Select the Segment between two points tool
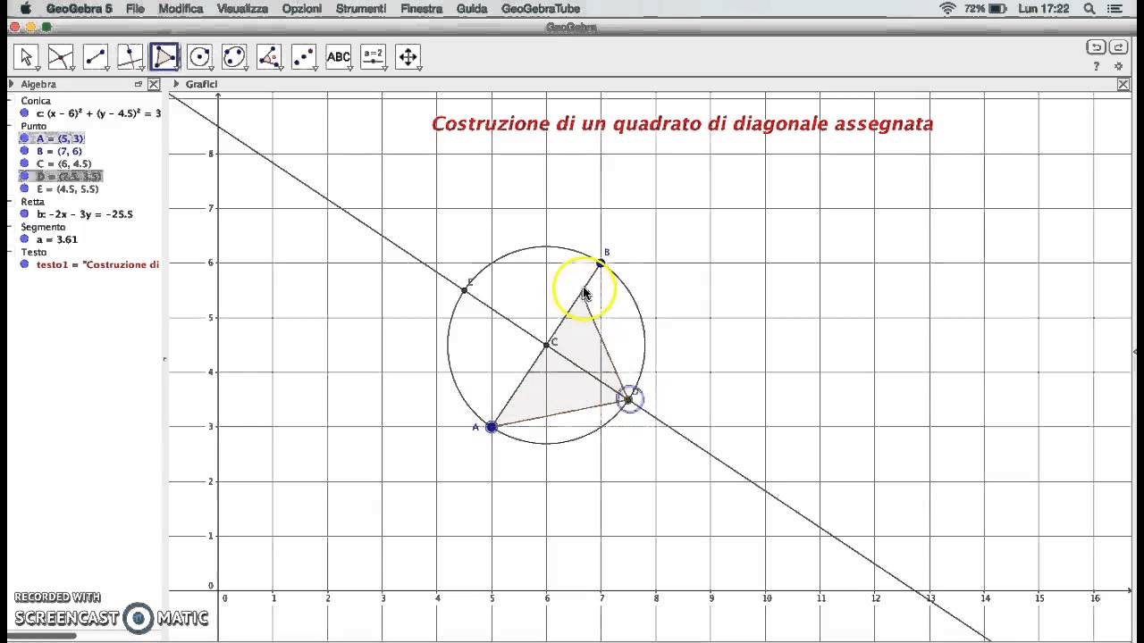Viewport: 1144px width, 643px height. click(x=96, y=57)
